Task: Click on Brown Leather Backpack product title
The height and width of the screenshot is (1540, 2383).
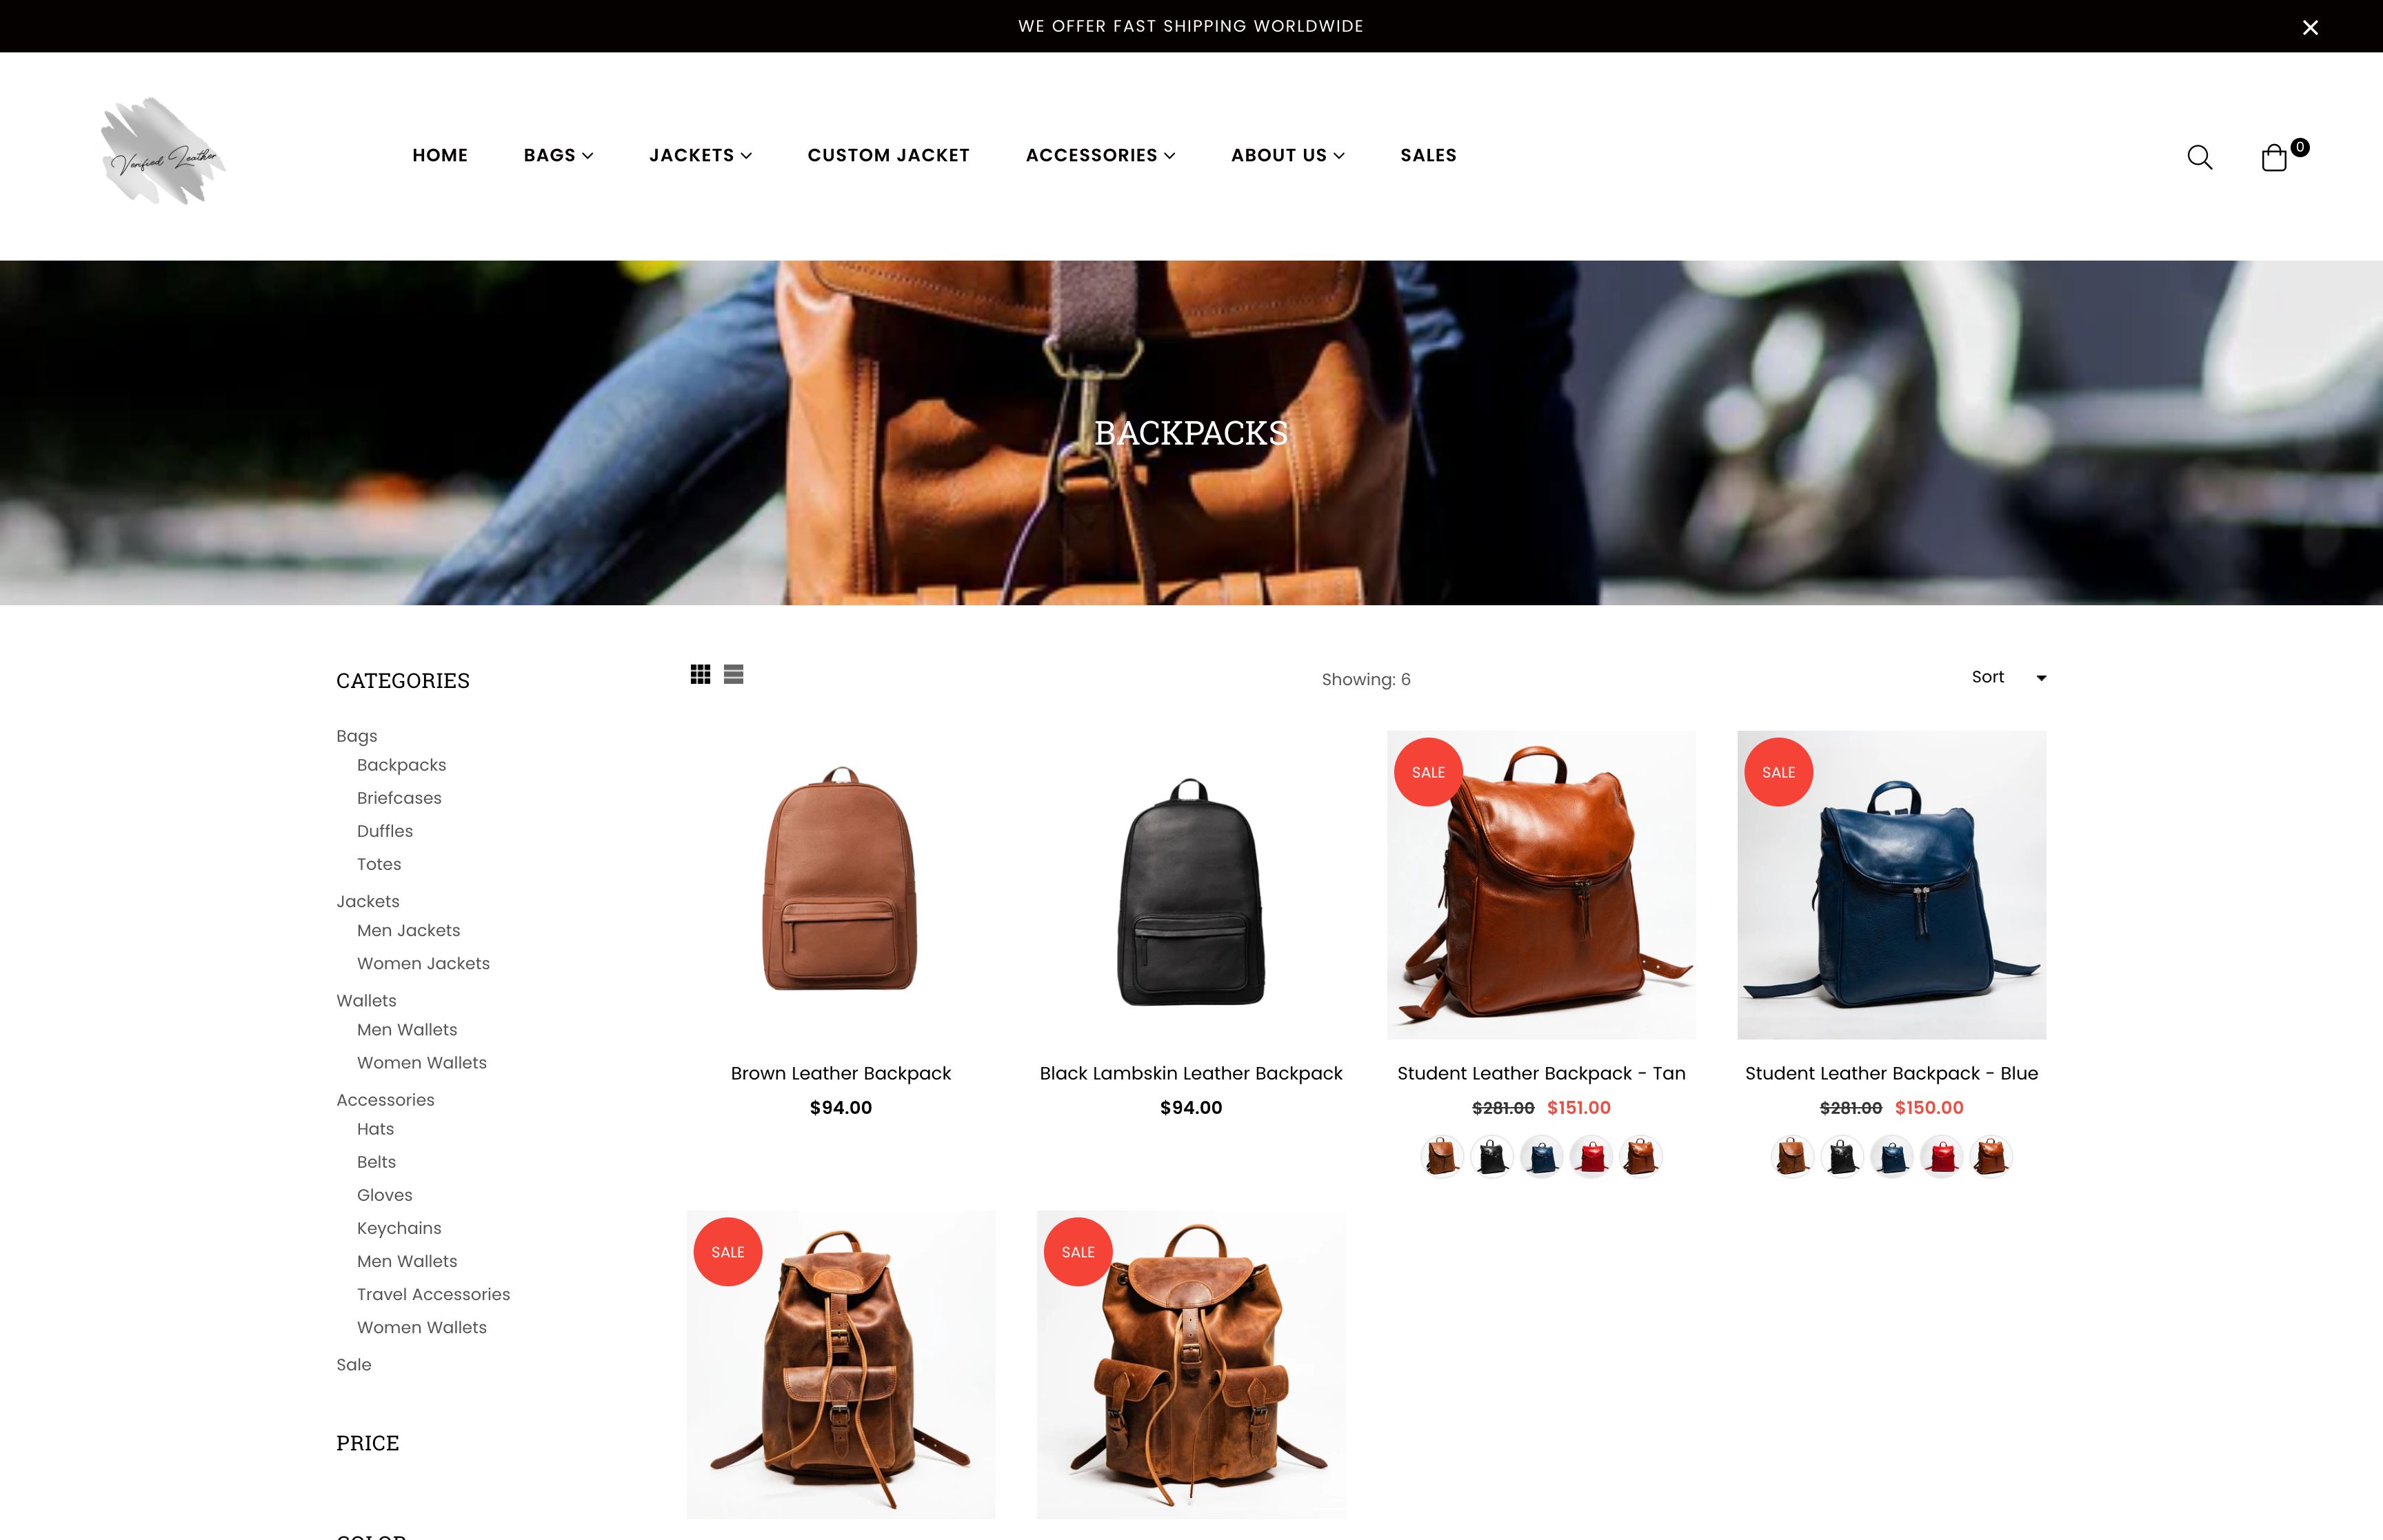Action: coord(841,1071)
